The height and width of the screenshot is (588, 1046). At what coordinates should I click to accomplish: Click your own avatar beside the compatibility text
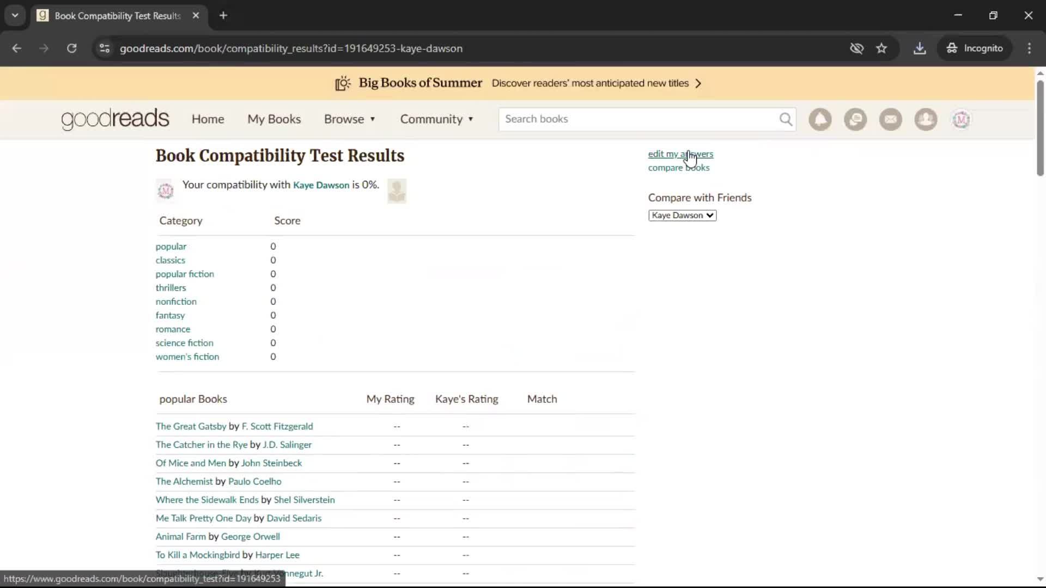click(165, 191)
